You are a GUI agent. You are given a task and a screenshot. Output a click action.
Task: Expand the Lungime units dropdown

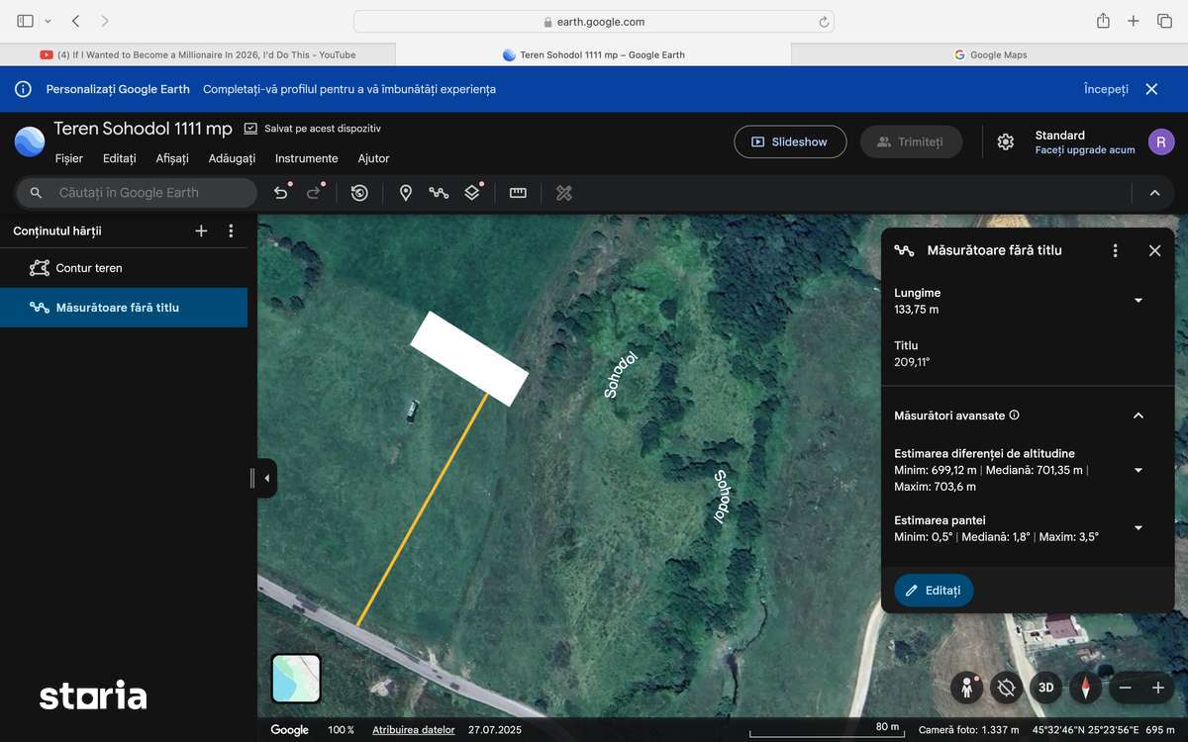[1138, 301]
